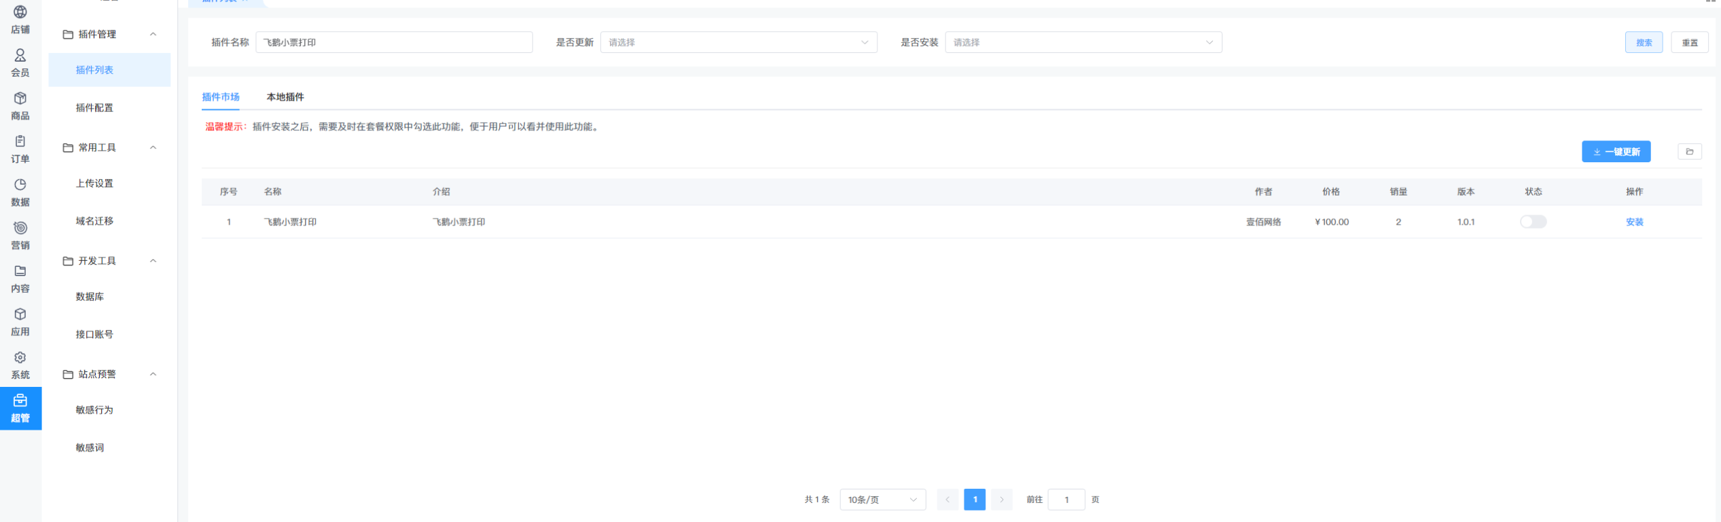Click the 名称 column header
This screenshot has width=1721, height=522.
click(x=273, y=192)
